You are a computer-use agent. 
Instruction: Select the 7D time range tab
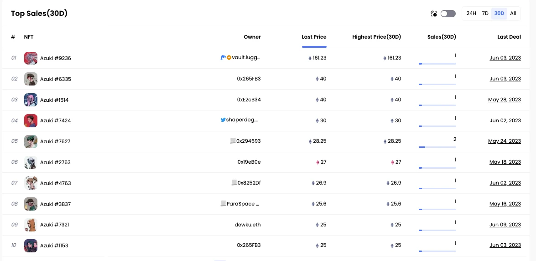click(x=485, y=14)
